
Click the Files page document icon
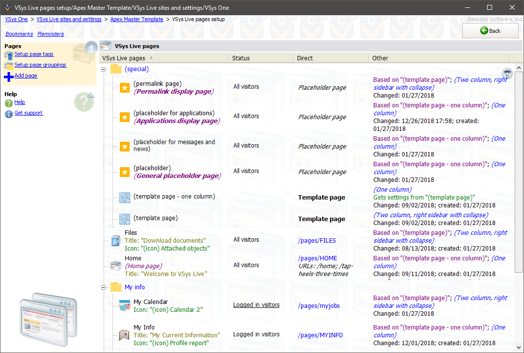115,240
